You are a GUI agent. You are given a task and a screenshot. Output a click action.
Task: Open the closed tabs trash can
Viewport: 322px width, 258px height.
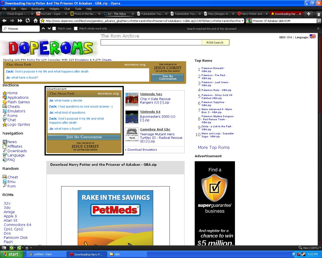(319, 14)
